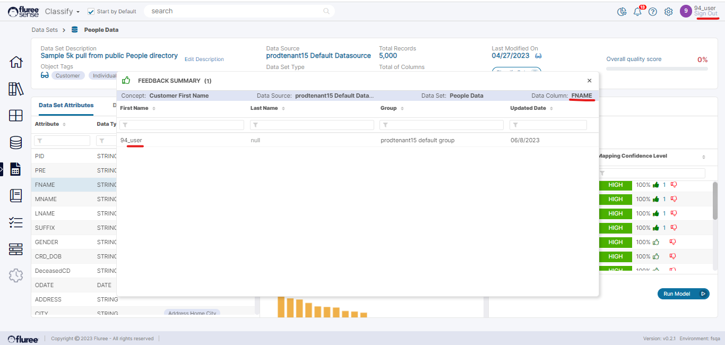Viewport: 725px width, 345px height.
Task: Click thumbs up in the first HIGH row
Action: click(x=656, y=185)
